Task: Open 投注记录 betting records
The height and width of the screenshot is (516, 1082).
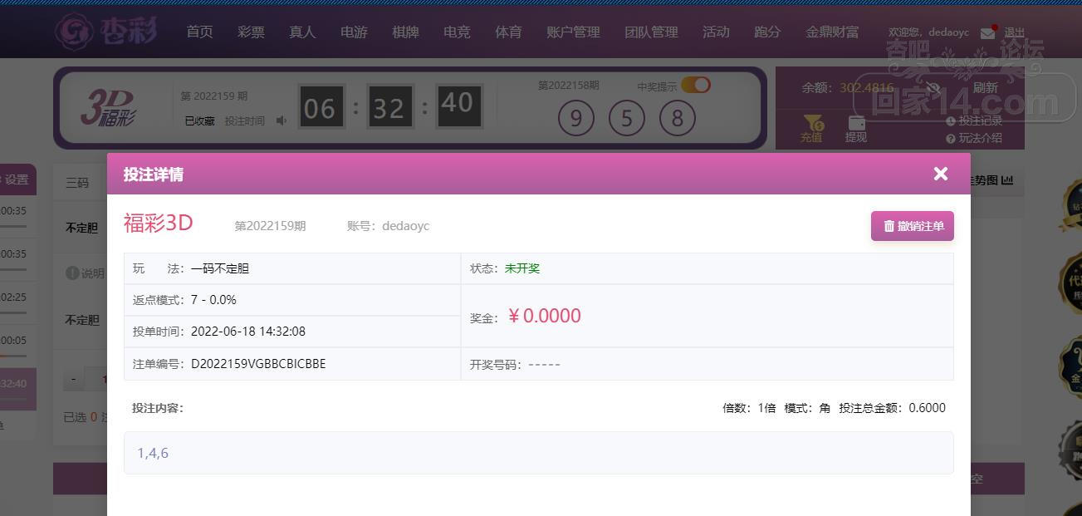Action: point(974,121)
